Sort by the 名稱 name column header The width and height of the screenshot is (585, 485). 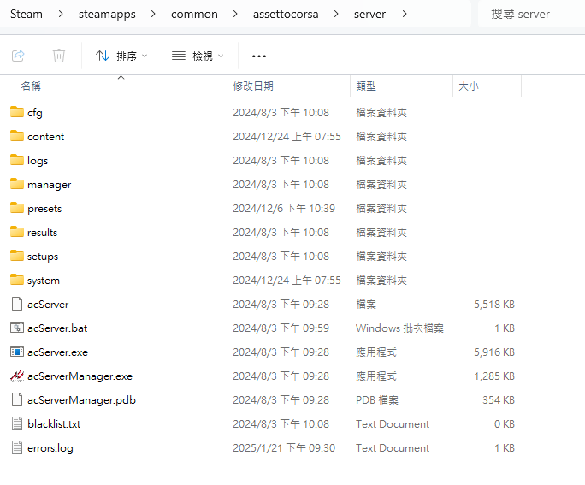point(114,86)
